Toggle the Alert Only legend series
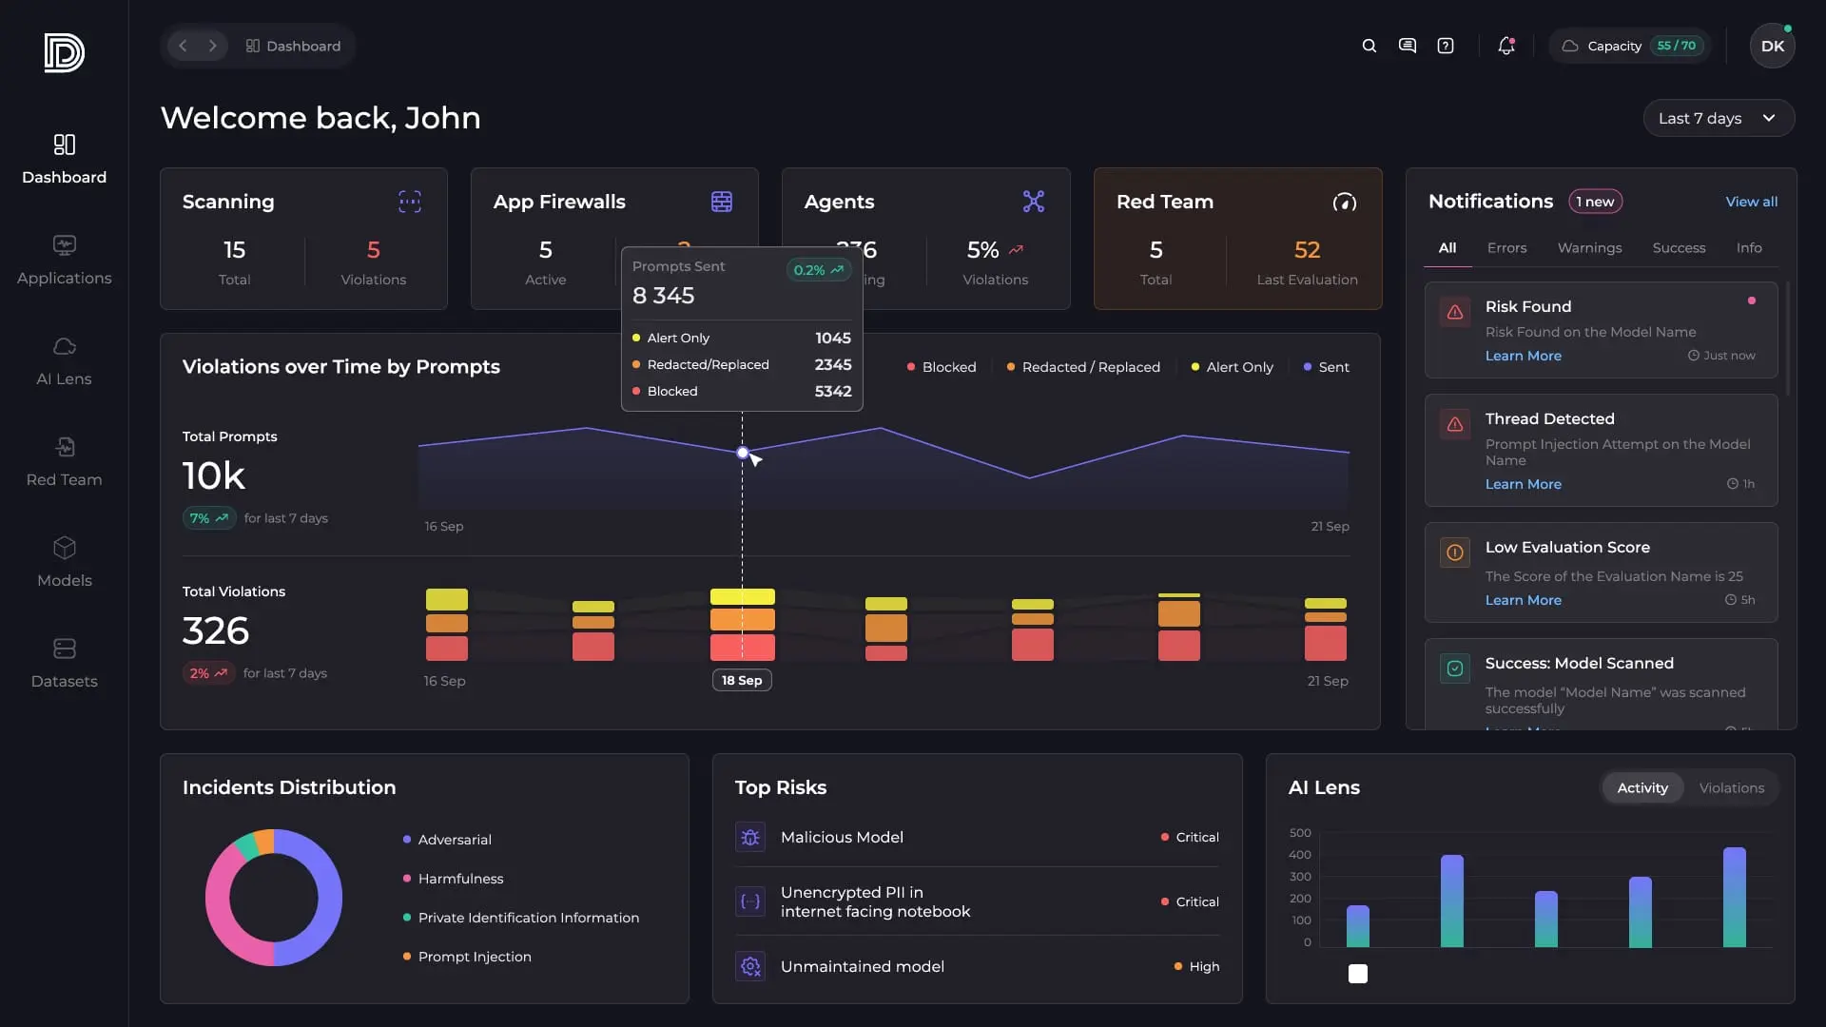The width and height of the screenshot is (1826, 1027). (1232, 367)
